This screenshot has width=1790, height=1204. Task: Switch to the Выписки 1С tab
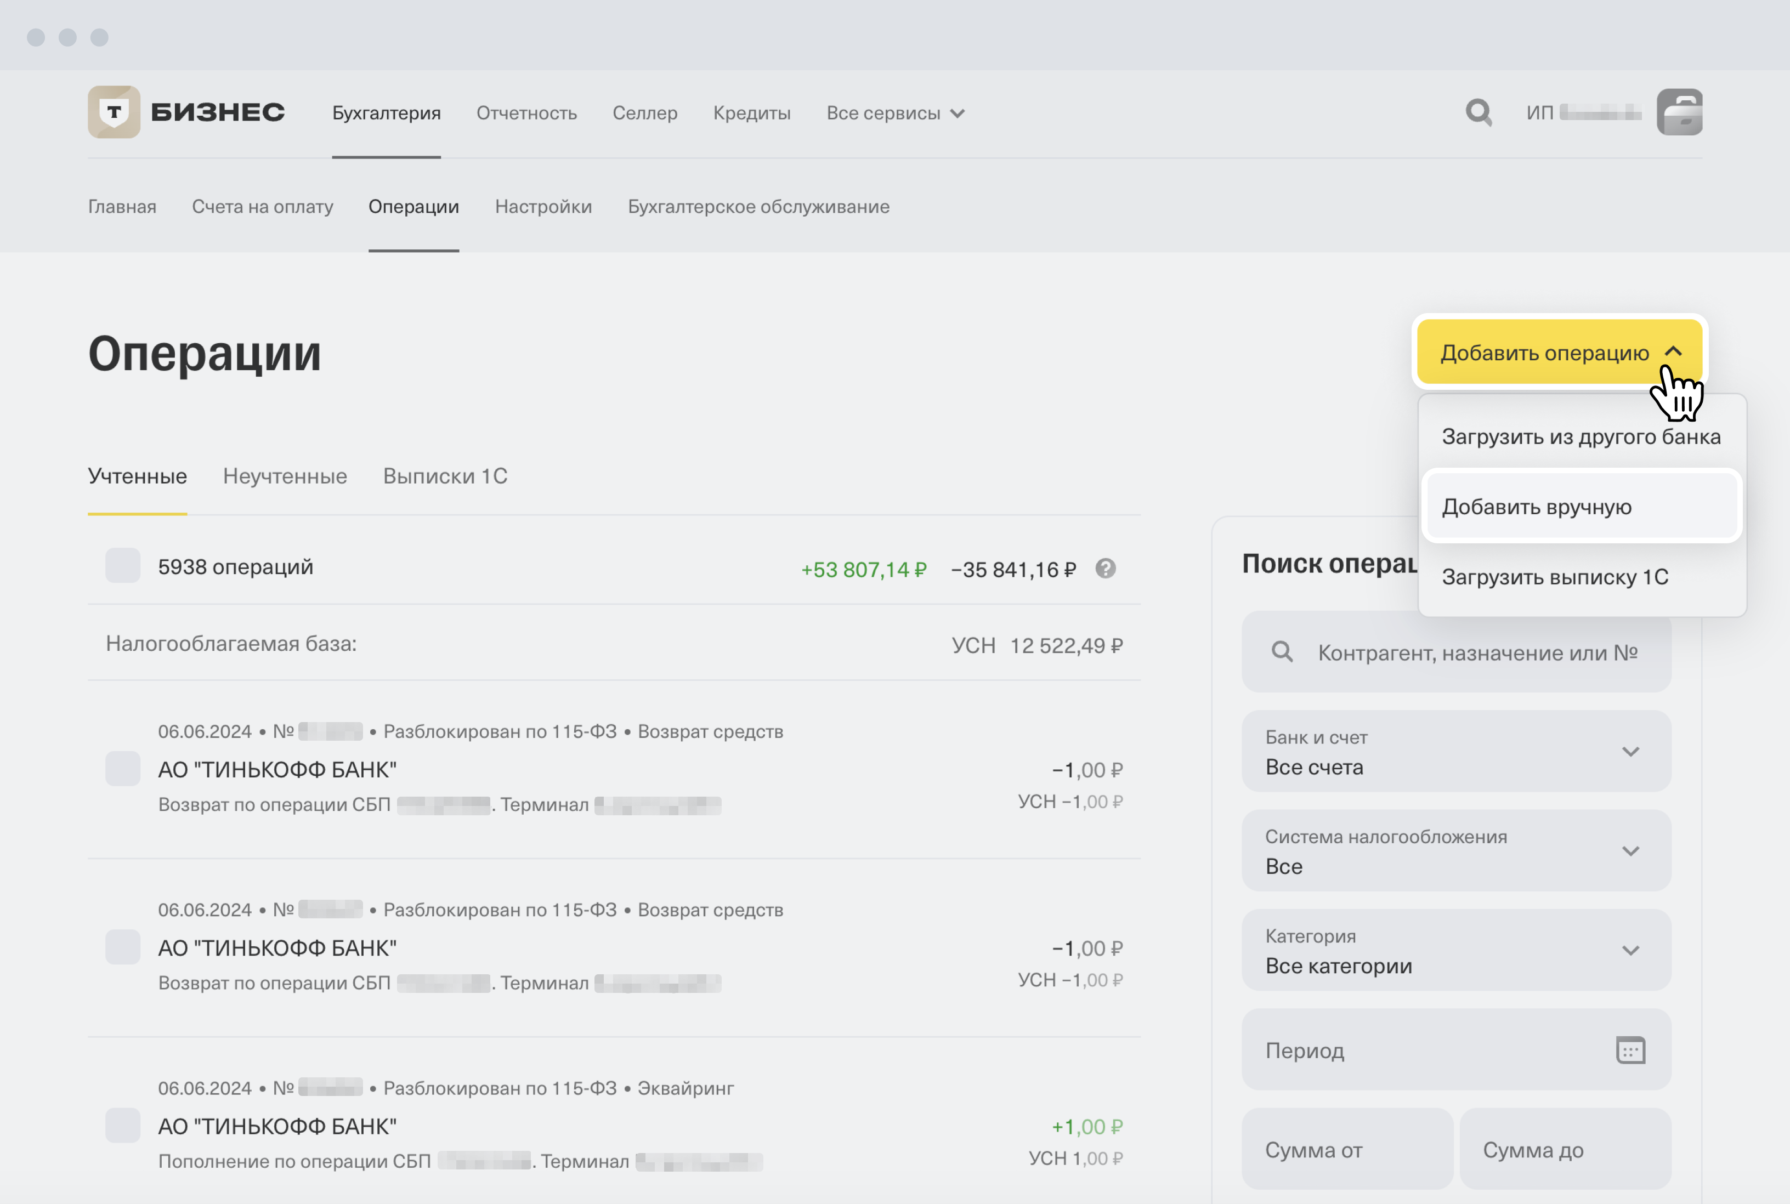pos(445,476)
